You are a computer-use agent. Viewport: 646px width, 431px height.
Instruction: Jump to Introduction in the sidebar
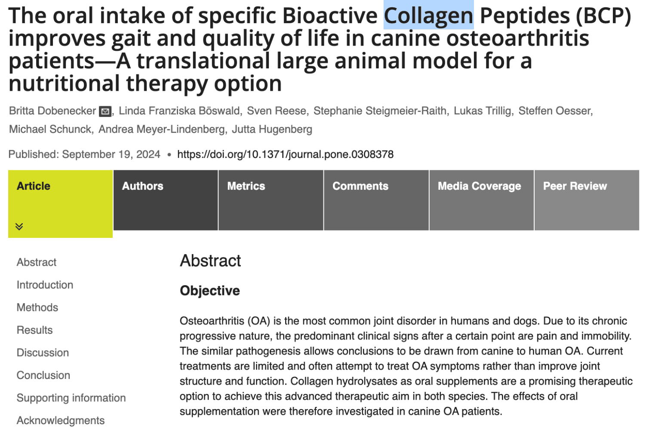[45, 285]
